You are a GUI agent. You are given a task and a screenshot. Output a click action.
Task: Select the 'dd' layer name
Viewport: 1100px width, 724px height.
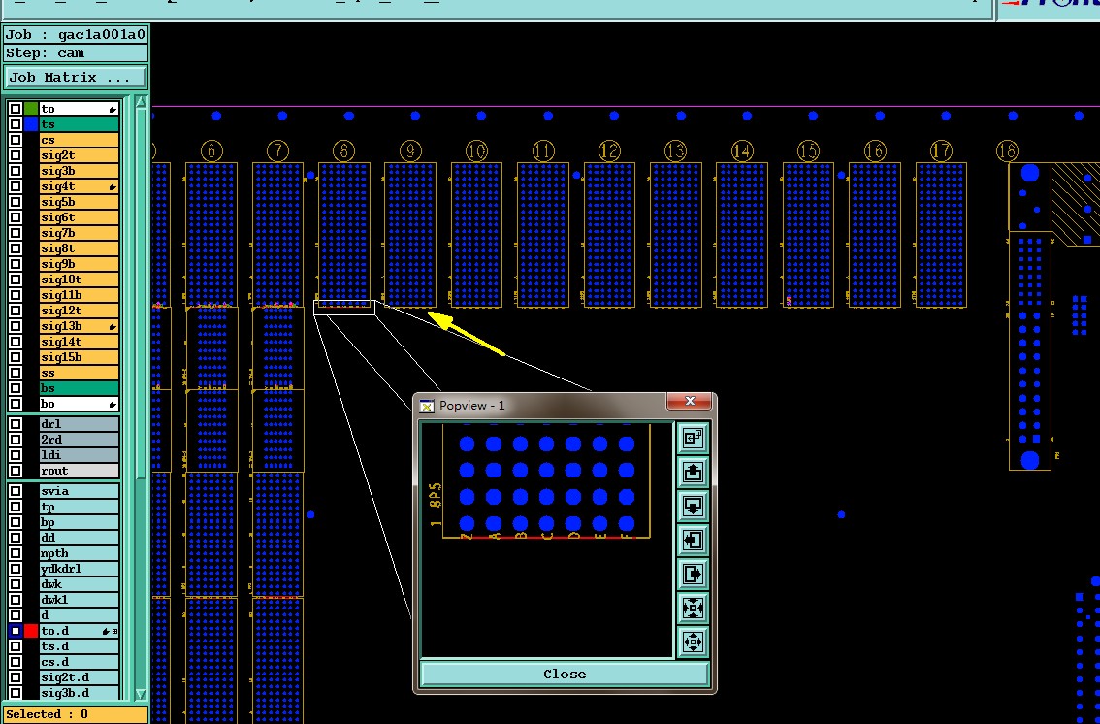click(79, 538)
